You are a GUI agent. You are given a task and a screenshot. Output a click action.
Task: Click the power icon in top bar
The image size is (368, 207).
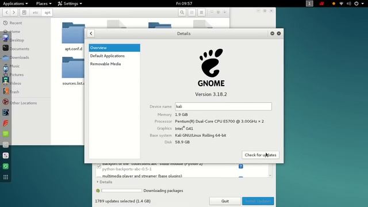pyautogui.click(x=356, y=3)
